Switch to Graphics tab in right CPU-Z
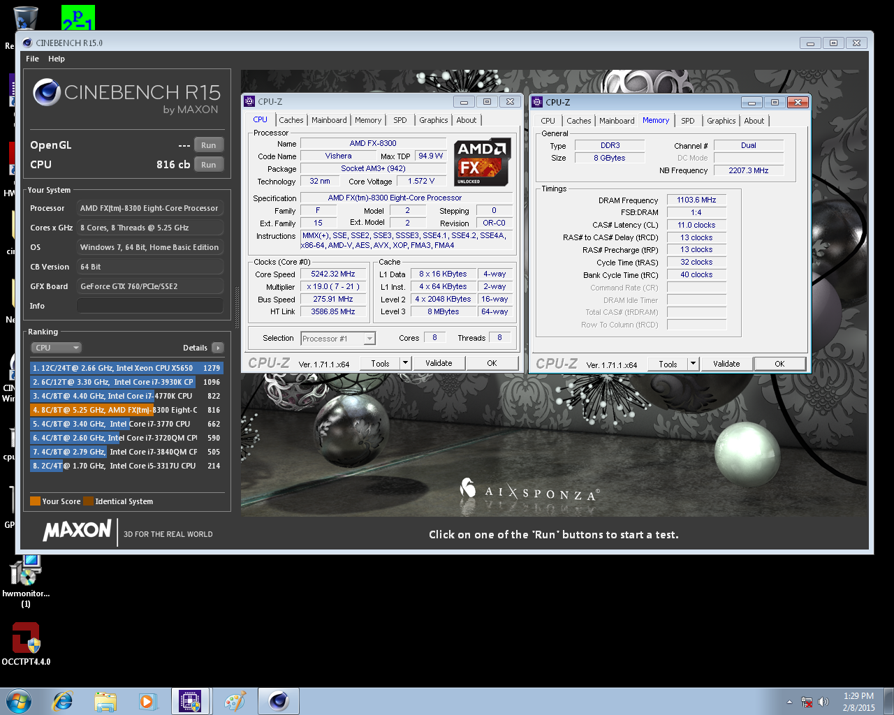894x715 pixels. [x=721, y=121]
